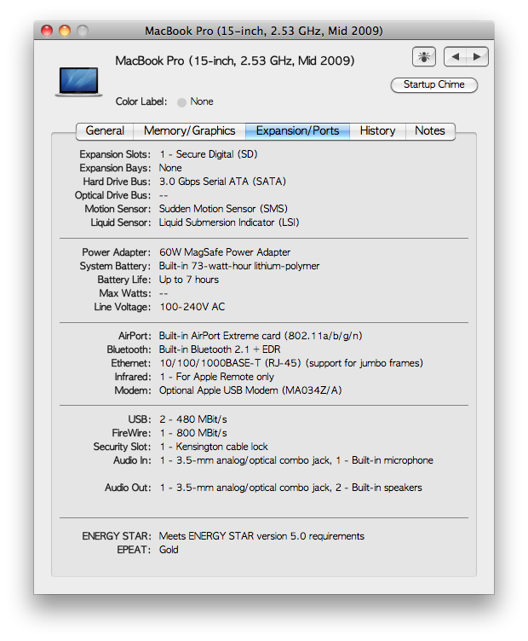Click 'Built-in Bluetooth 2.1 + EDR' text

220,349
